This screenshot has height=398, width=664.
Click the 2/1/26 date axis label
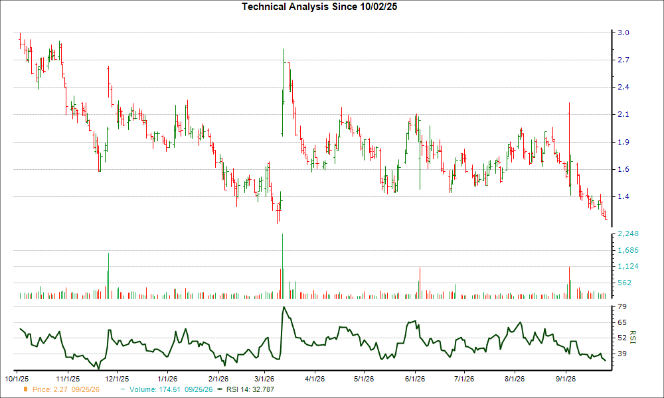[x=218, y=379]
